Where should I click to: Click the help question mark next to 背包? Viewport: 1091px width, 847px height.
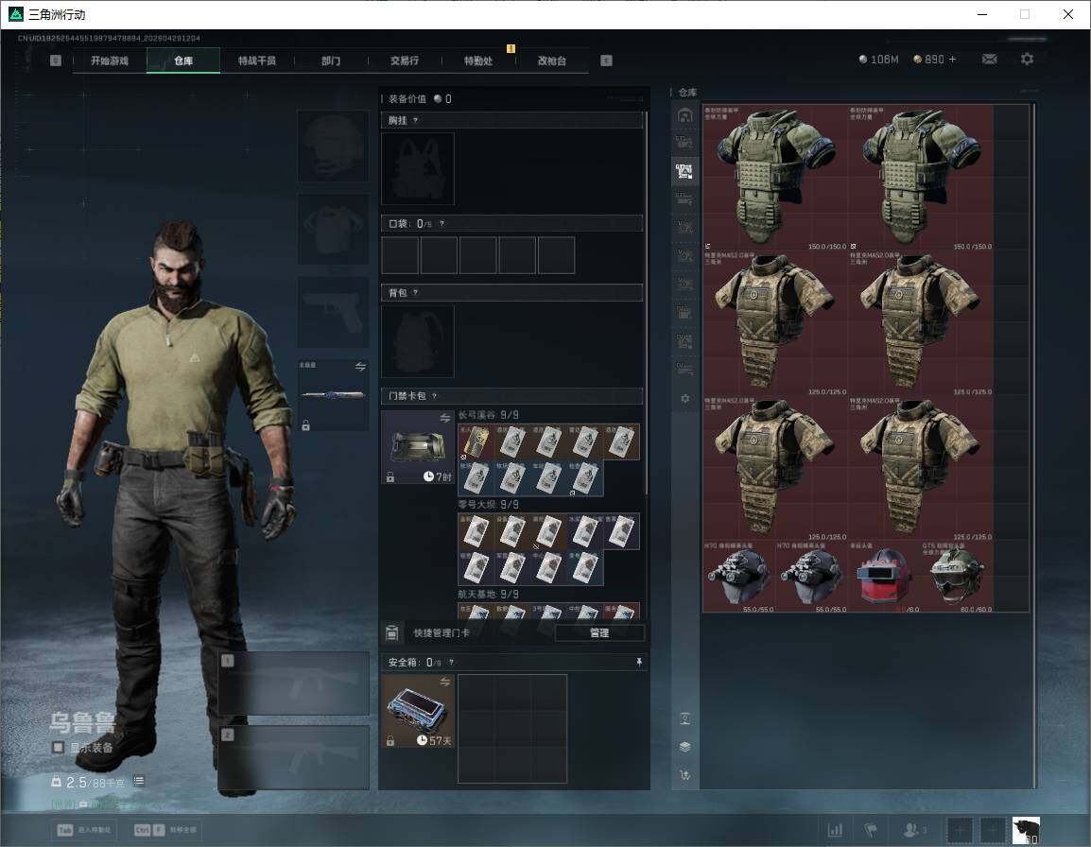click(x=415, y=292)
